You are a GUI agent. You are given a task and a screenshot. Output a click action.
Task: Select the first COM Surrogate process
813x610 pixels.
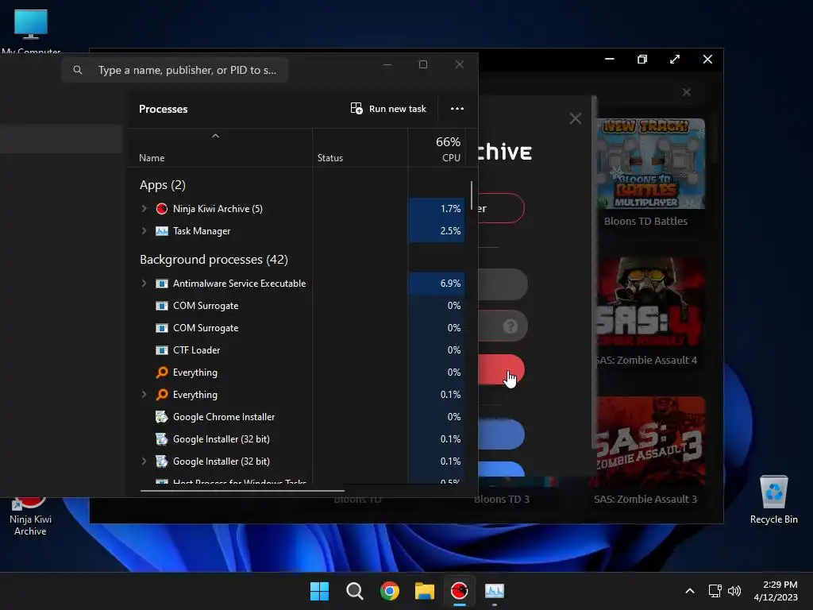(x=206, y=306)
